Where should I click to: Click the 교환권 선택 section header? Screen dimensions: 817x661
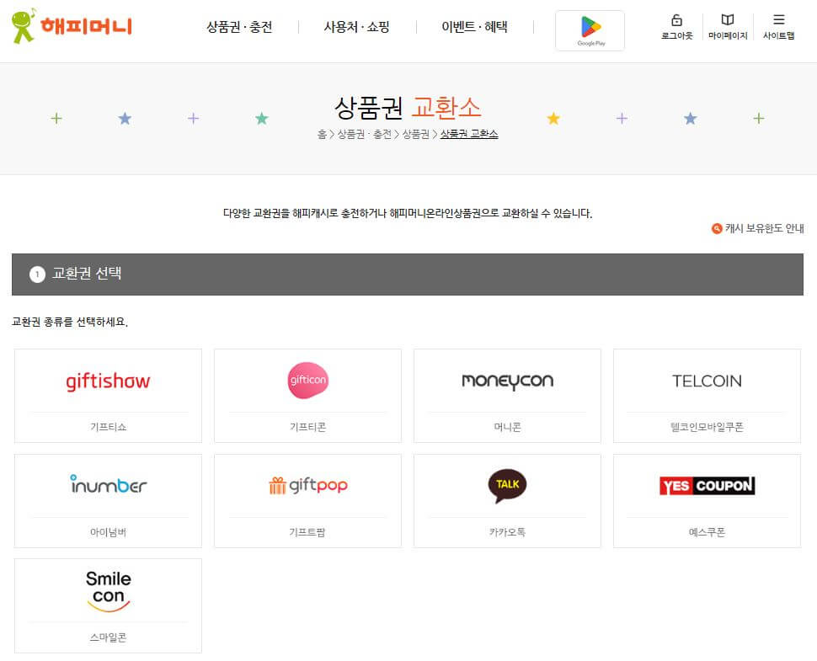pyautogui.click(x=408, y=274)
